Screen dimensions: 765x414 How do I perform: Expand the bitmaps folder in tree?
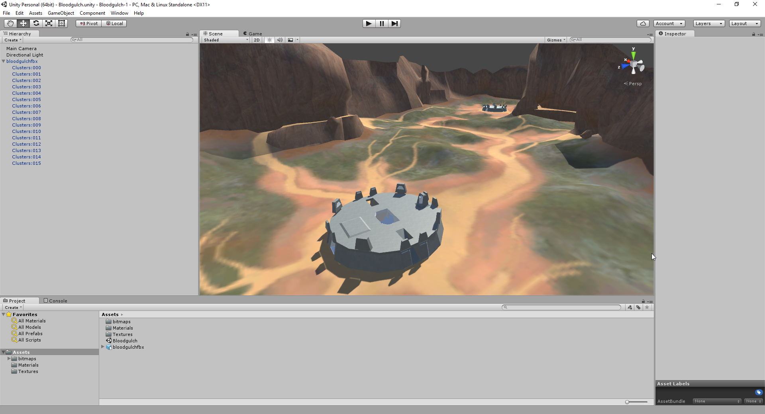point(9,359)
